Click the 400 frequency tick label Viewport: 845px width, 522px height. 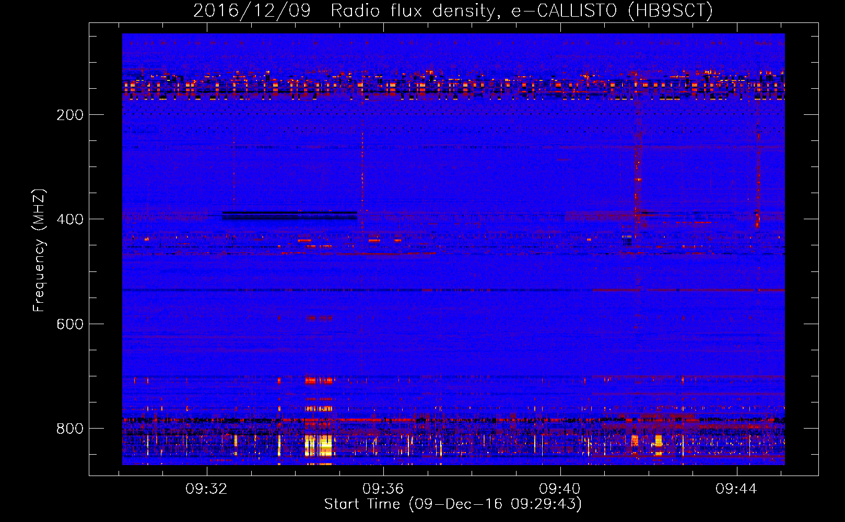[70, 219]
